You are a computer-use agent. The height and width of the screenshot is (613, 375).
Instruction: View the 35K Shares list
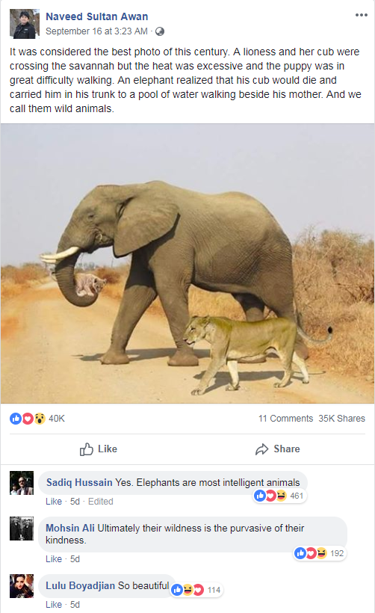pos(342,419)
